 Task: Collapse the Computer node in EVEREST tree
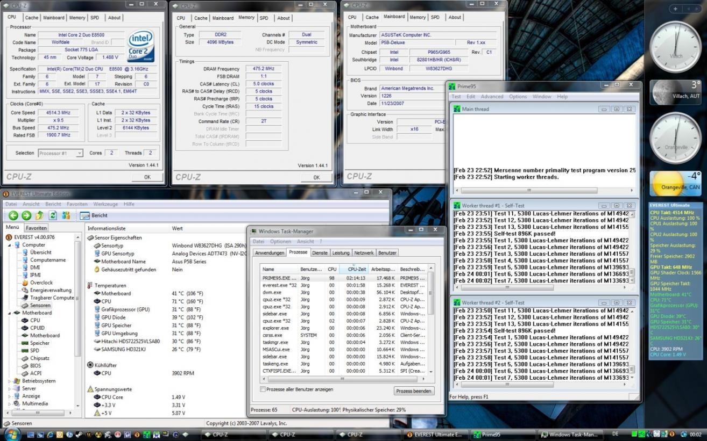point(11,245)
